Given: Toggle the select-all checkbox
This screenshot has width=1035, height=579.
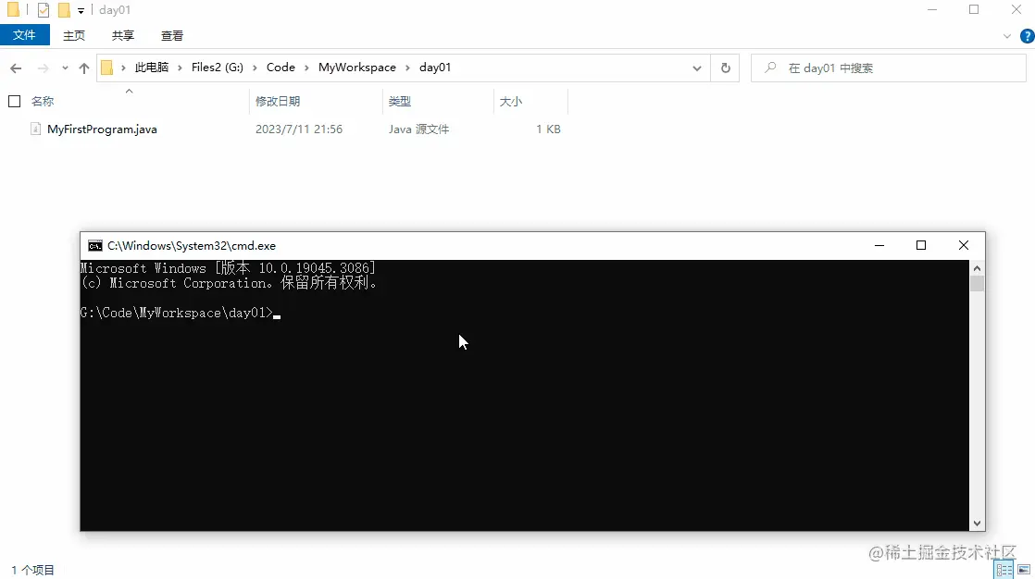Looking at the screenshot, I should pos(15,101).
